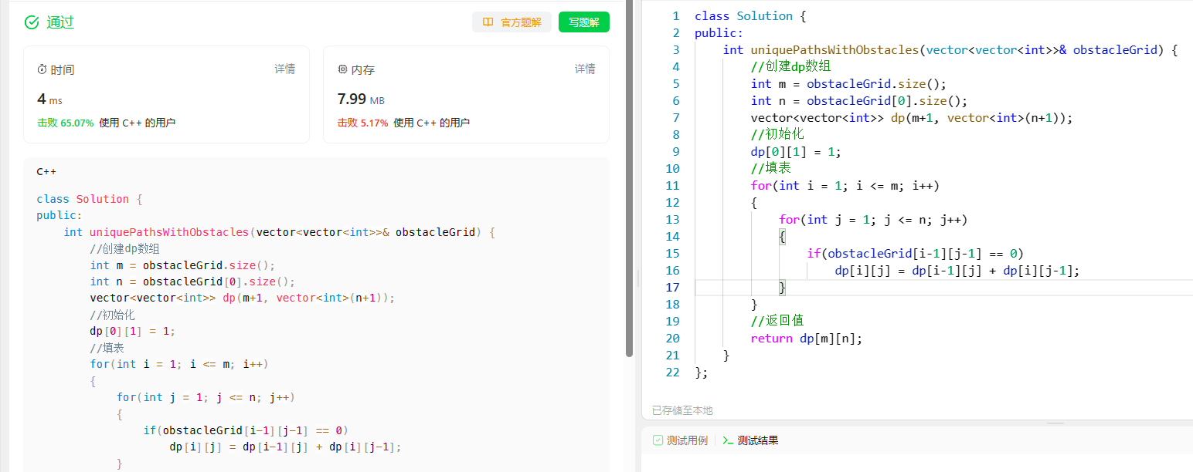Open 详情 in the 内存 card

585,69
